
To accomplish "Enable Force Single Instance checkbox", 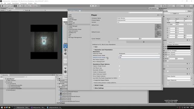I will point(119,76).
